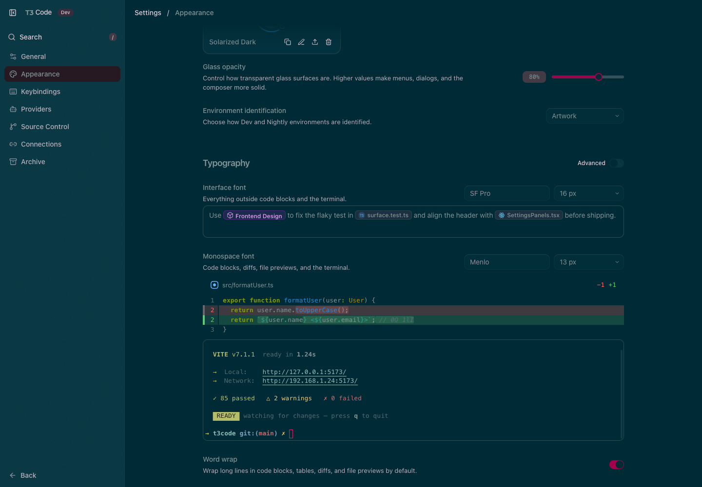
Task: Click the SettingsPanels.tsx file chip
Action: pos(529,215)
